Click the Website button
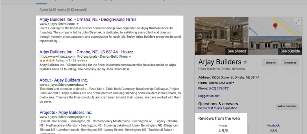The image size is (307, 134). click(x=270, y=63)
